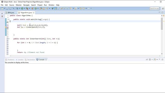Open the Open Console dropdown arrow

157,60
